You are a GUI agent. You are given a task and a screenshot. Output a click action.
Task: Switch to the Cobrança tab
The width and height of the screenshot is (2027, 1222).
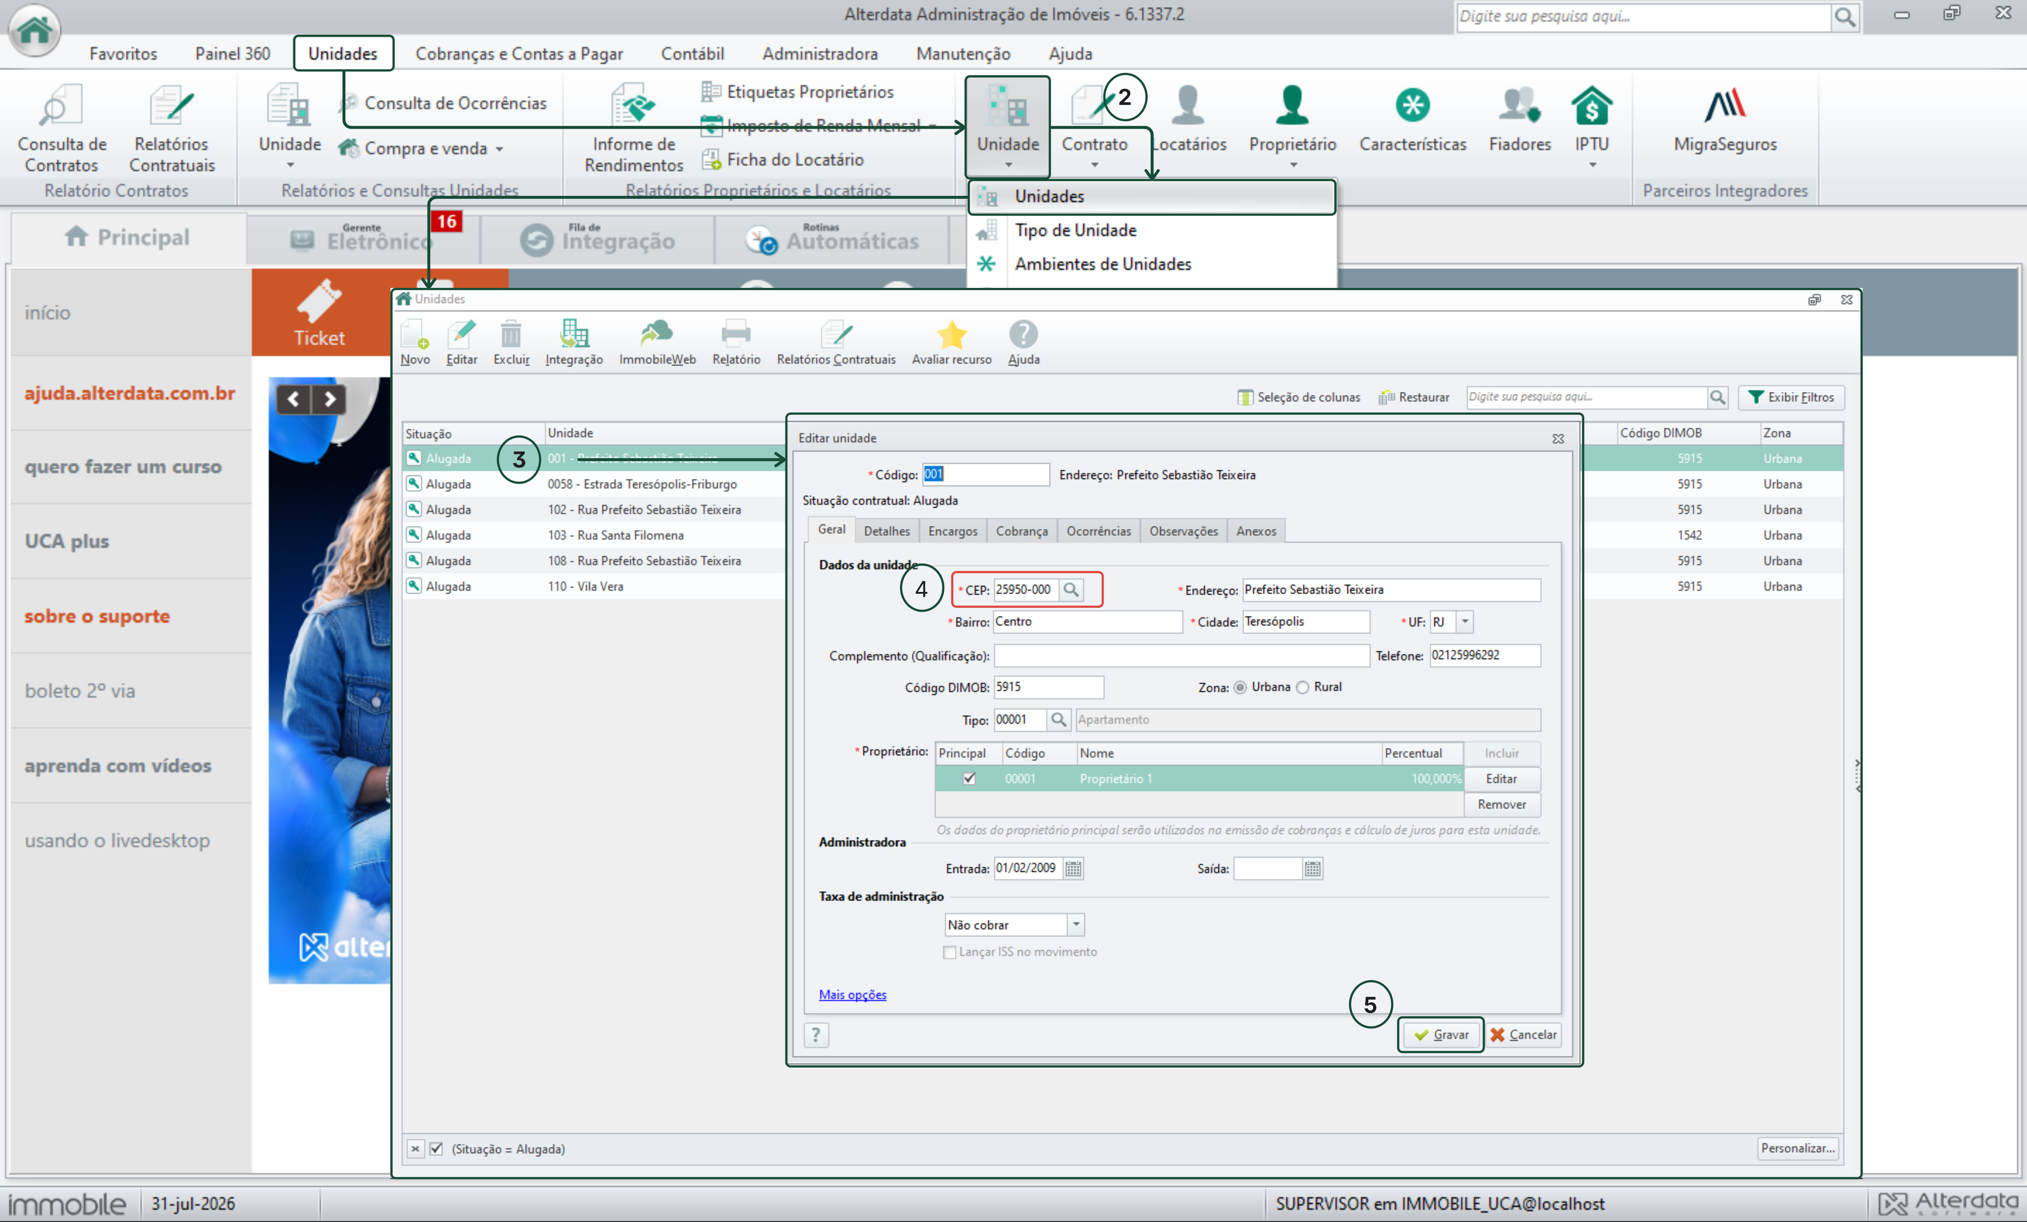point(1022,531)
